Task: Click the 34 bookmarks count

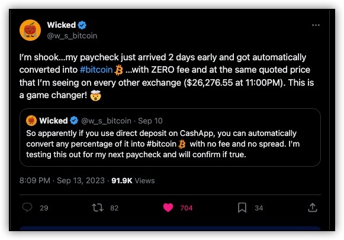Action: point(259,208)
